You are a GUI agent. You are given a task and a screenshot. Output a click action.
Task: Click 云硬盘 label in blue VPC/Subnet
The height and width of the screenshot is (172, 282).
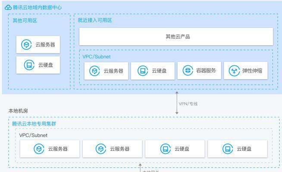pyautogui.click(x=159, y=71)
